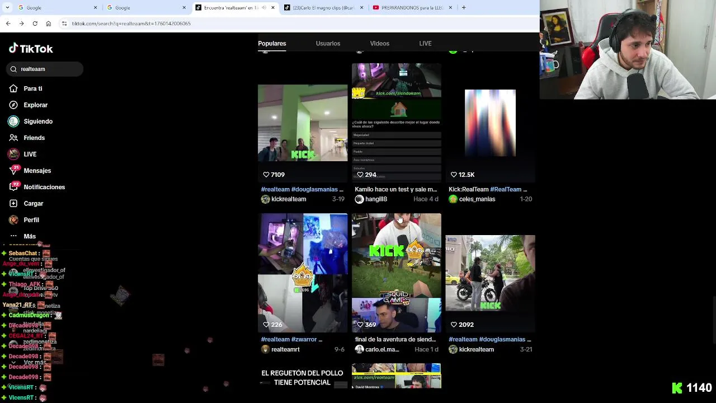Click the kickreateam avatar dated 3-21
Image resolution: width=716 pixels, height=403 pixels.
point(453,349)
